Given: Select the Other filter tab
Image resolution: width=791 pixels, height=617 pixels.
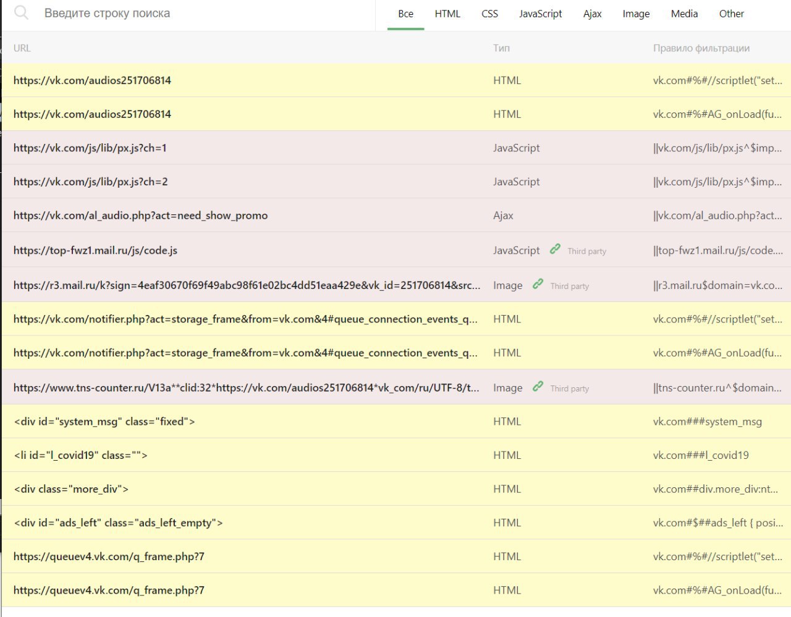Looking at the screenshot, I should 731,14.
